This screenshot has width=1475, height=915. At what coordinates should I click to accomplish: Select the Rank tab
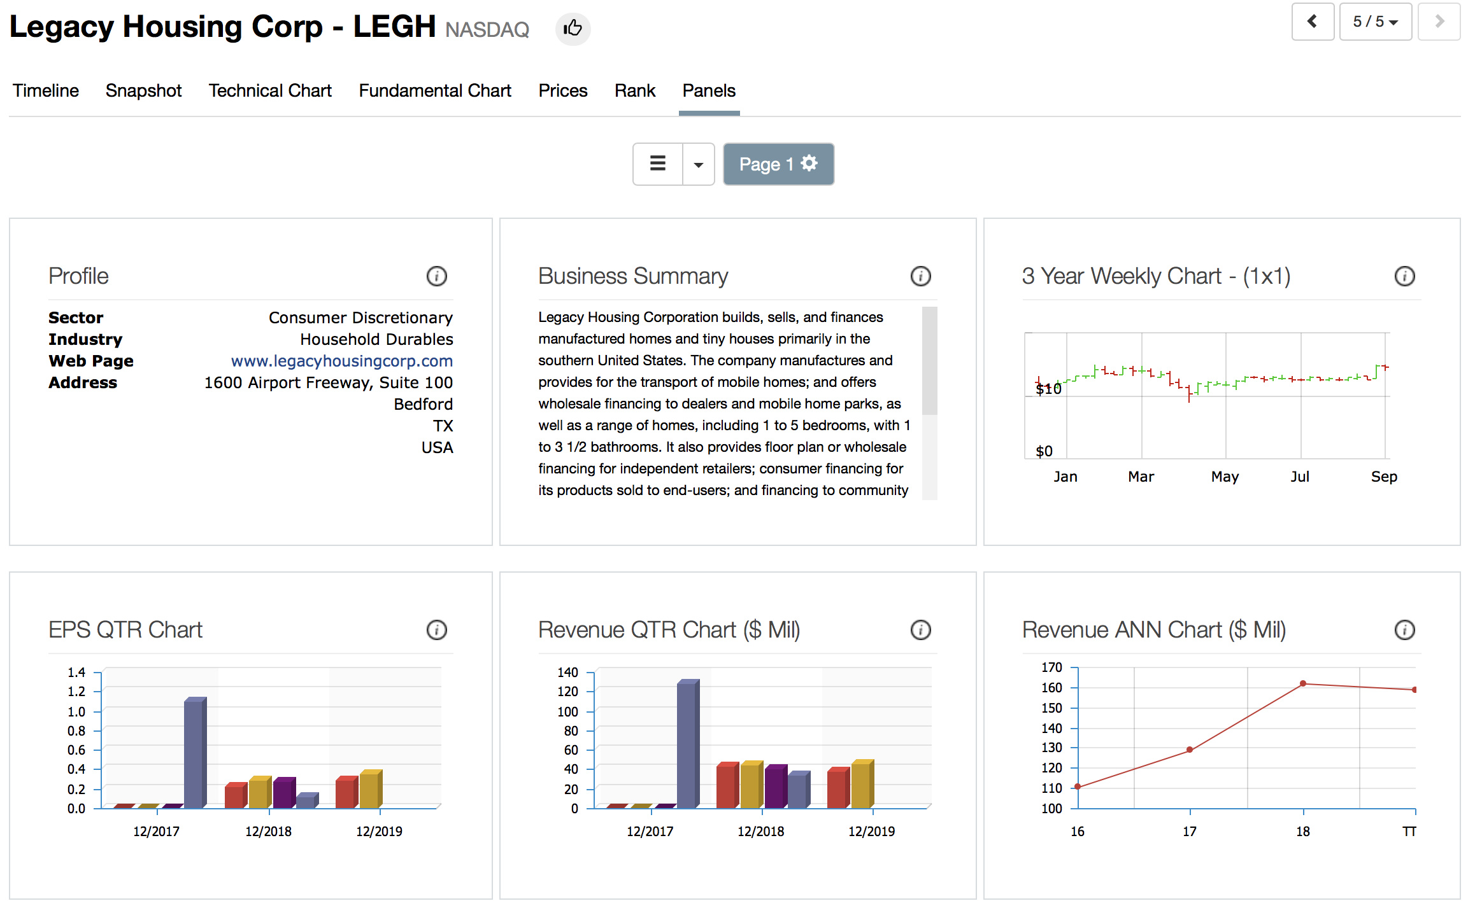634,90
